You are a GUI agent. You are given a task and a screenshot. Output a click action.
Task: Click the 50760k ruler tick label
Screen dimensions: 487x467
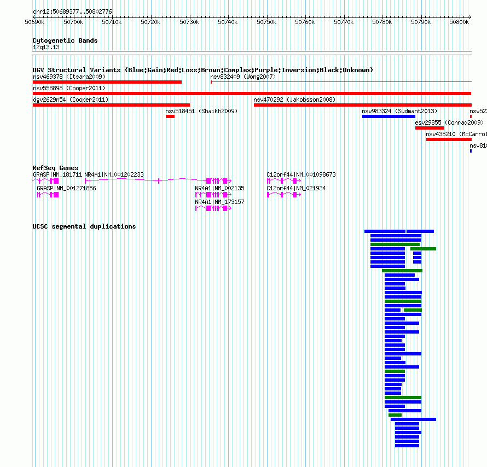click(305, 22)
